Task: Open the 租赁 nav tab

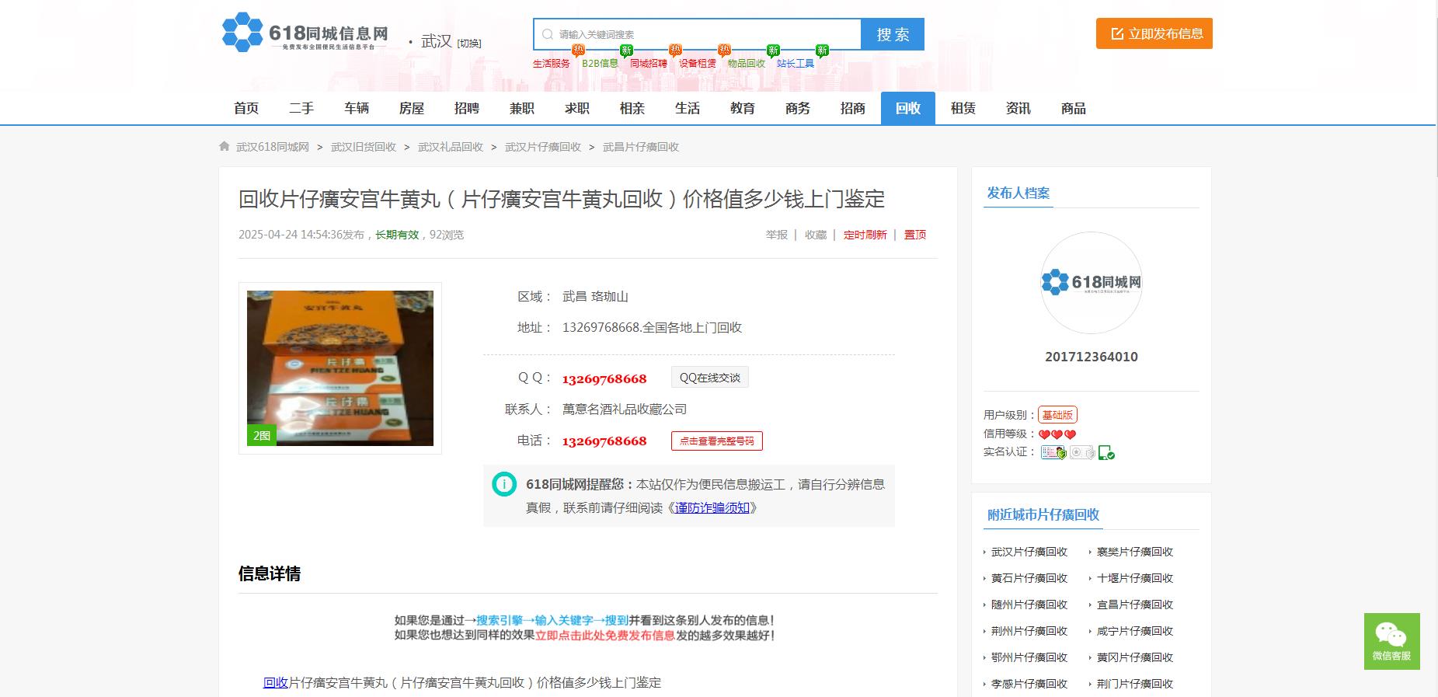Action: (963, 108)
